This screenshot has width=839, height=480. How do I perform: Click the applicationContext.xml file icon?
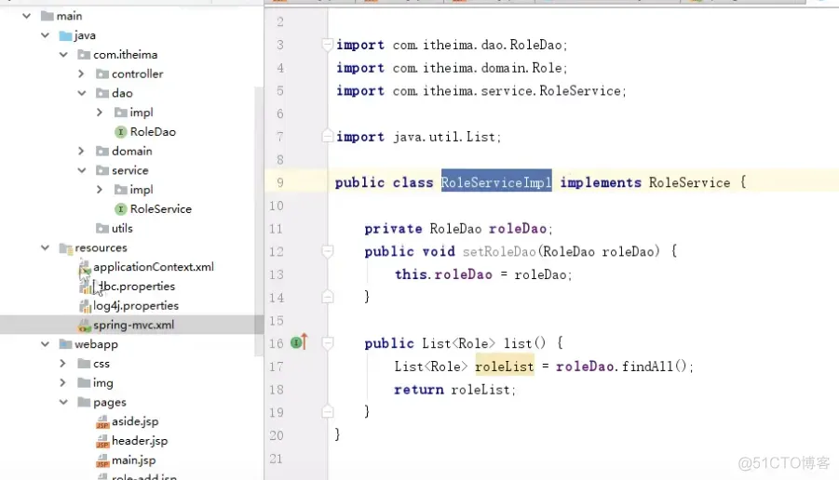coord(84,267)
